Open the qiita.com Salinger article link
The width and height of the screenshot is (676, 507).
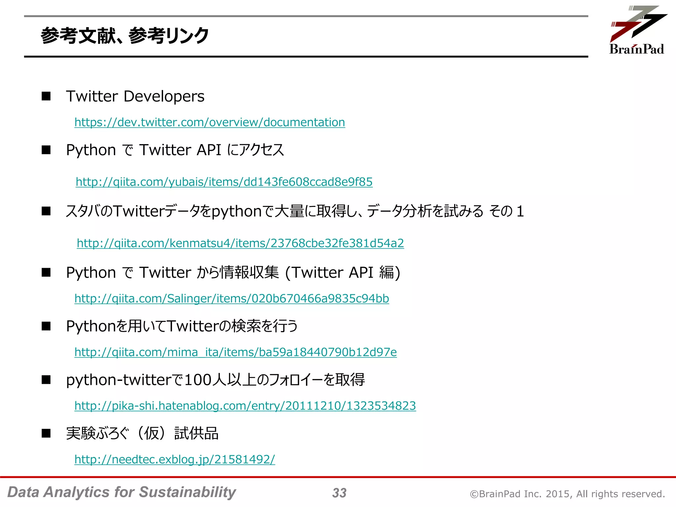point(232,299)
